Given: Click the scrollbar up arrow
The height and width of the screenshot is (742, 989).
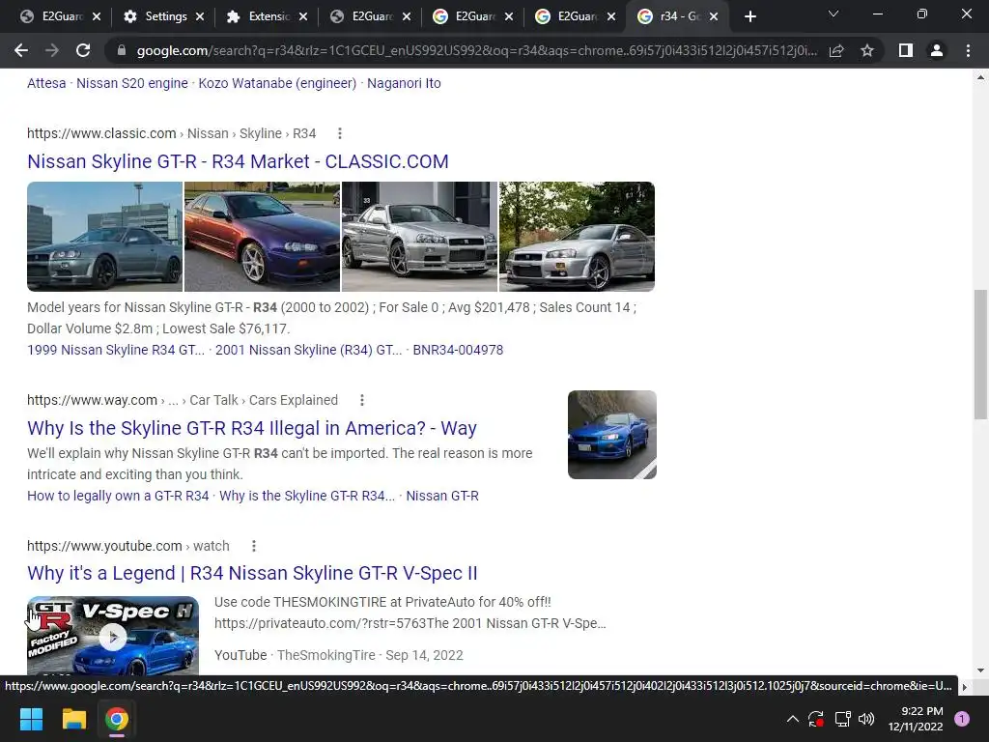Looking at the screenshot, I should (x=980, y=77).
